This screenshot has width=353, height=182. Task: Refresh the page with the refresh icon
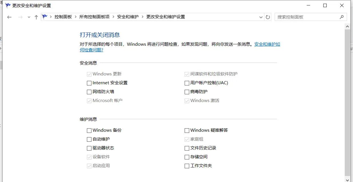coord(268,17)
